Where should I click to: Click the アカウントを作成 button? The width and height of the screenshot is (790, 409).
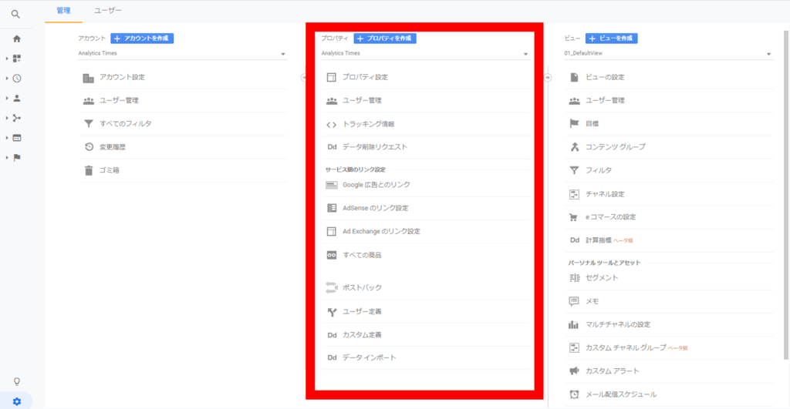click(142, 38)
